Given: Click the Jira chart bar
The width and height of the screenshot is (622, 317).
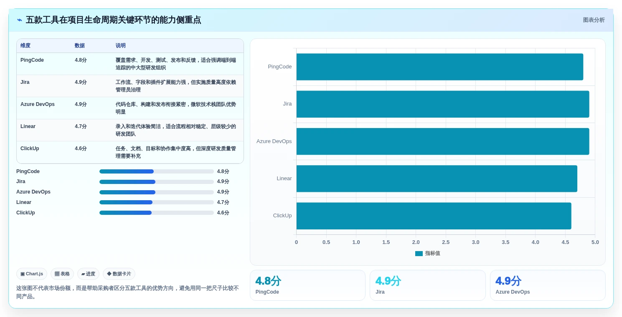Looking at the screenshot, I should click(443, 104).
